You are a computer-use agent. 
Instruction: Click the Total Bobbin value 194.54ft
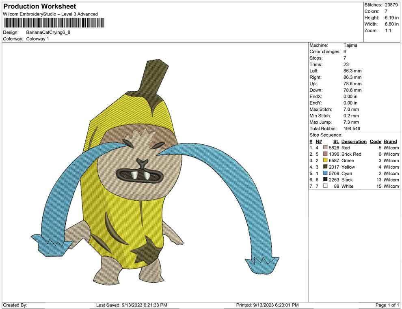click(x=352, y=129)
